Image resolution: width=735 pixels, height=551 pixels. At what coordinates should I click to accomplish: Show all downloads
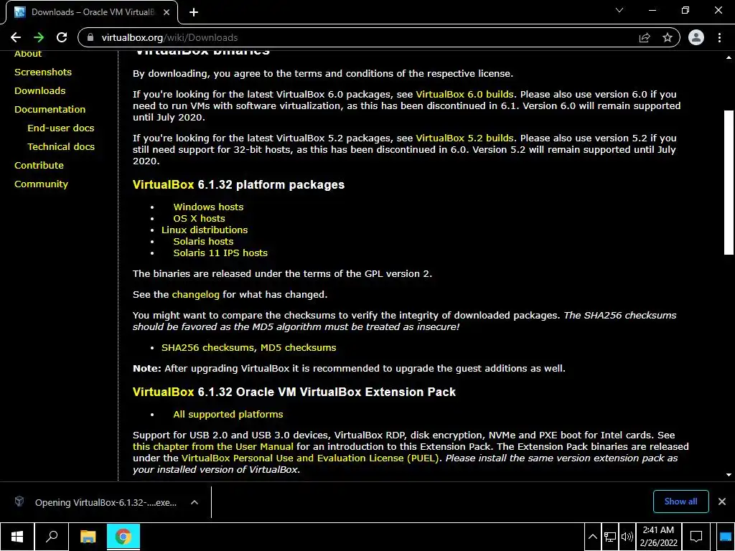pyautogui.click(x=680, y=501)
